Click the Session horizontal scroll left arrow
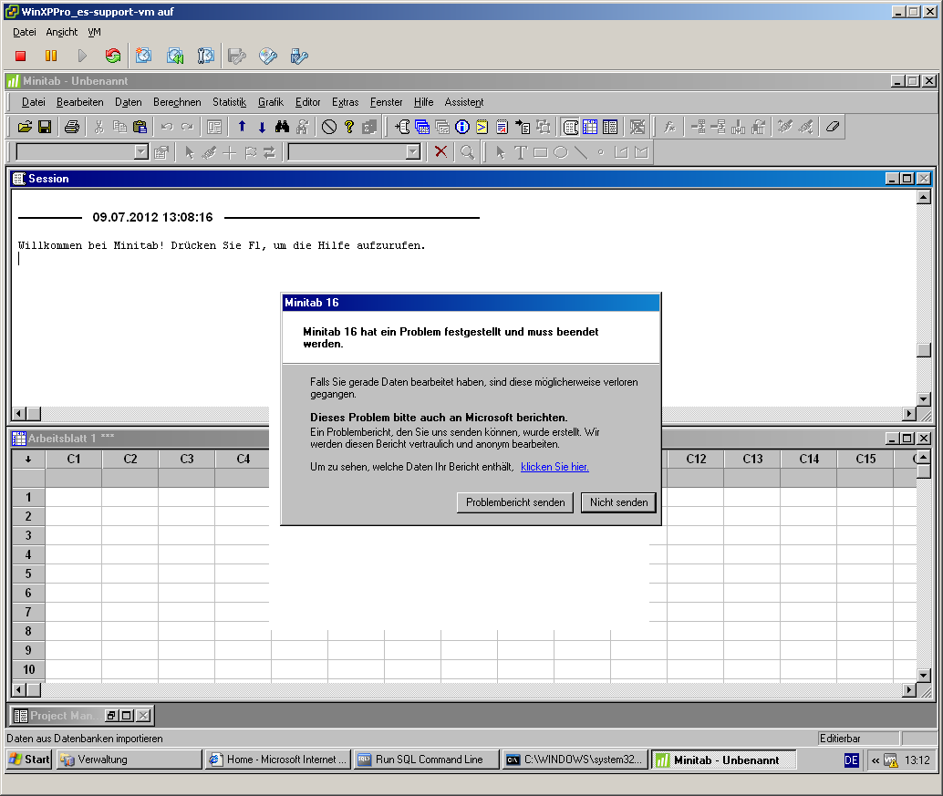This screenshot has width=943, height=796. point(18,414)
